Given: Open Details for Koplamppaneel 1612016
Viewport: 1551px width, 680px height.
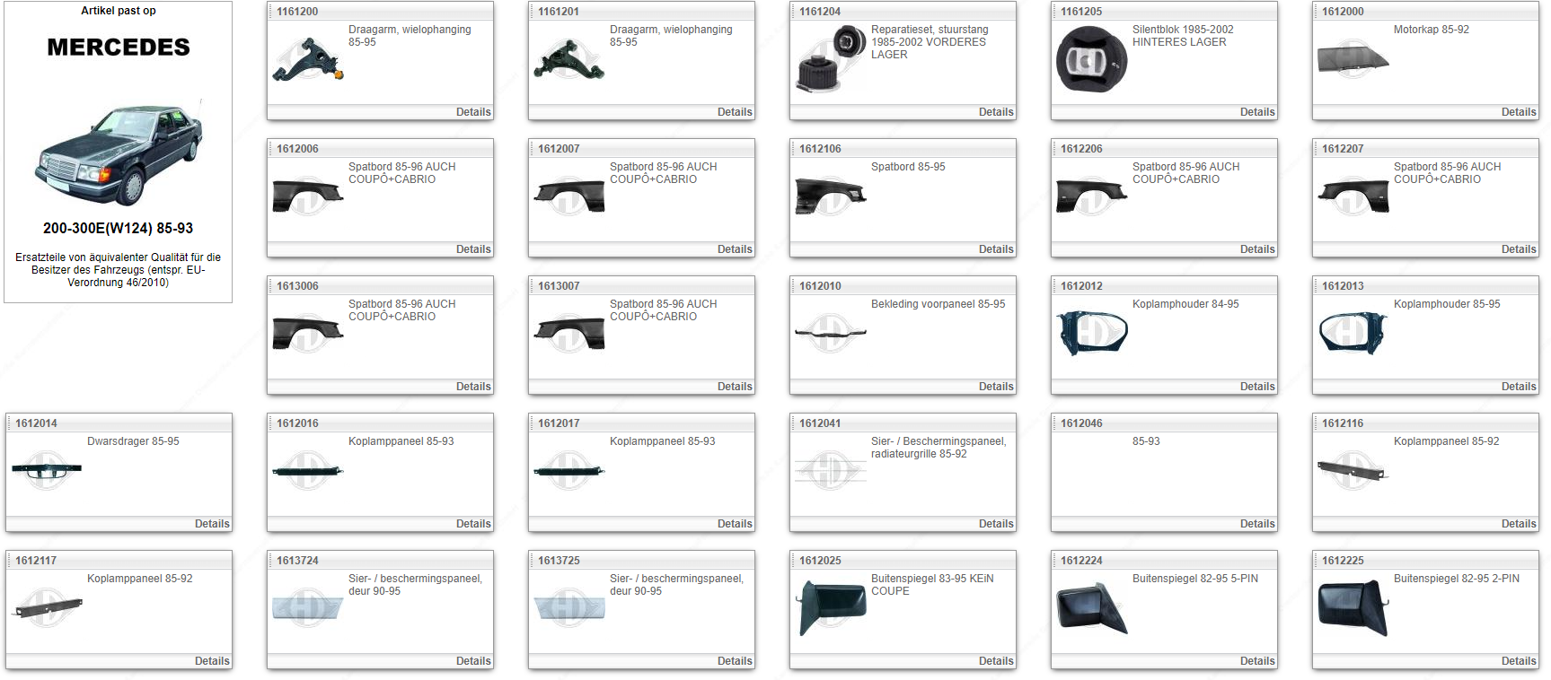Looking at the screenshot, I should coord(473,524).
